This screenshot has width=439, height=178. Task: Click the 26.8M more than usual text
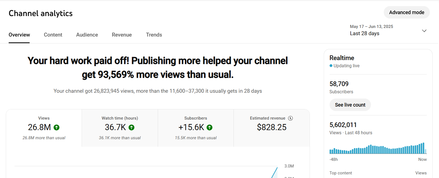(44, 138)
